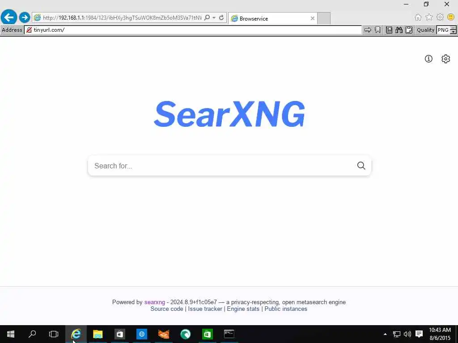The height and width of the screenshot is (343, 458).
Task: Click the Browservice bookmark icon
Action: (377, 30)
